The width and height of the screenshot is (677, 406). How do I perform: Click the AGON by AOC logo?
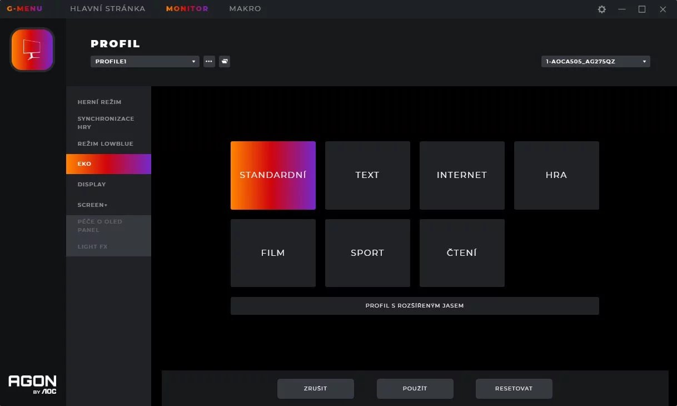coord(32,384)
